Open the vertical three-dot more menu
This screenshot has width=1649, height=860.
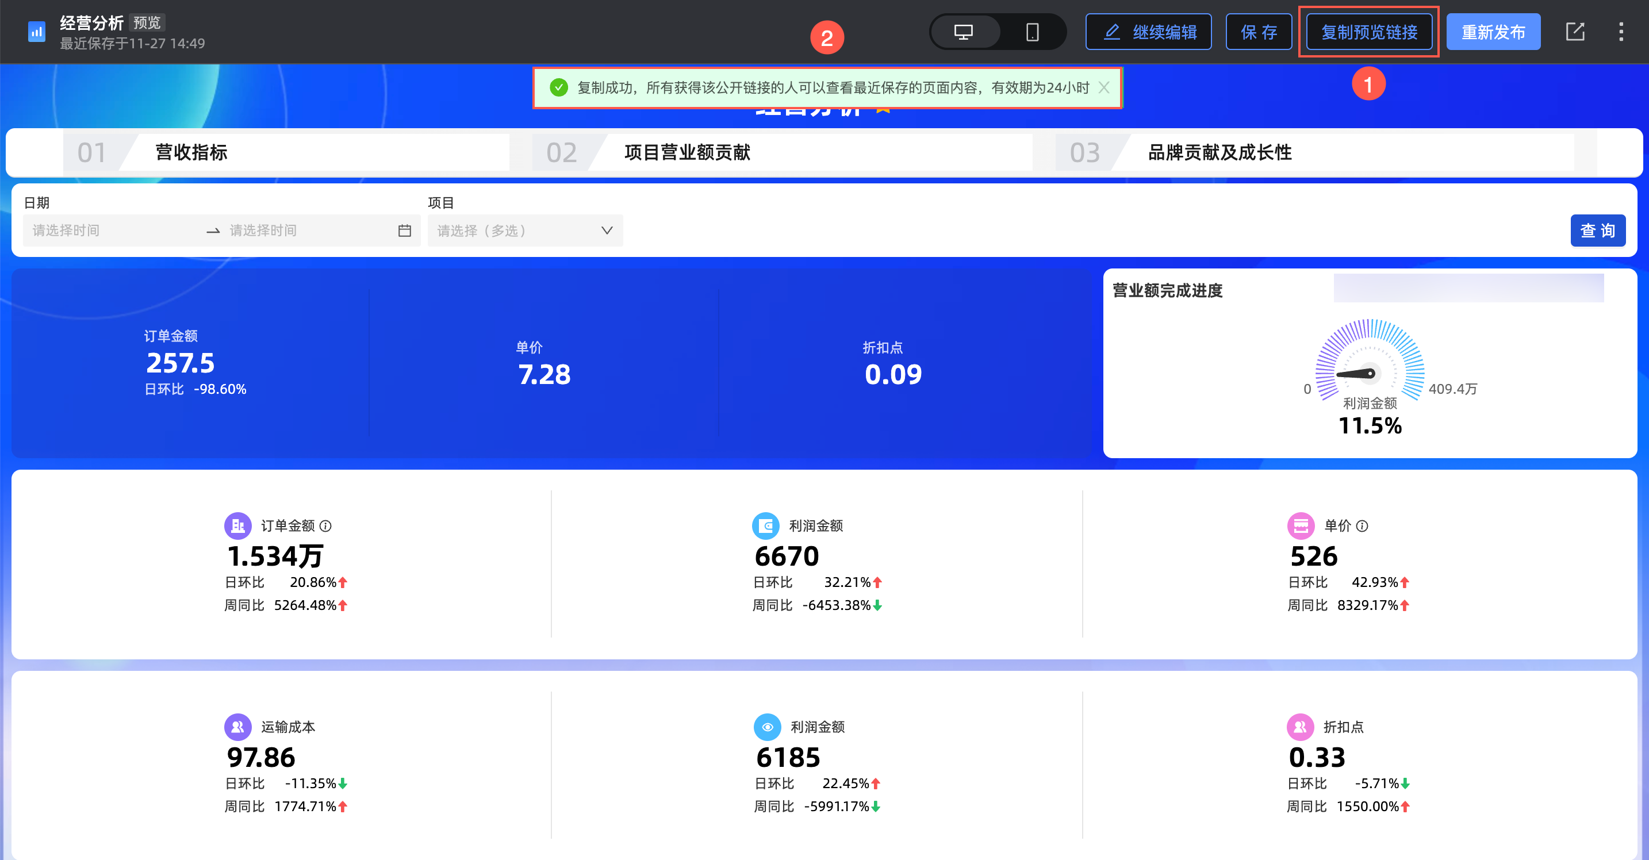pos(1621,32)
